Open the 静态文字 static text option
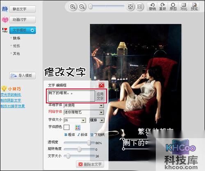The image size is (205, 171). [23, 9]
